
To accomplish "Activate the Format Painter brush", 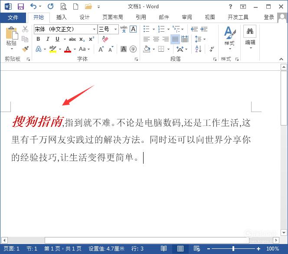I will coord(25,49).
